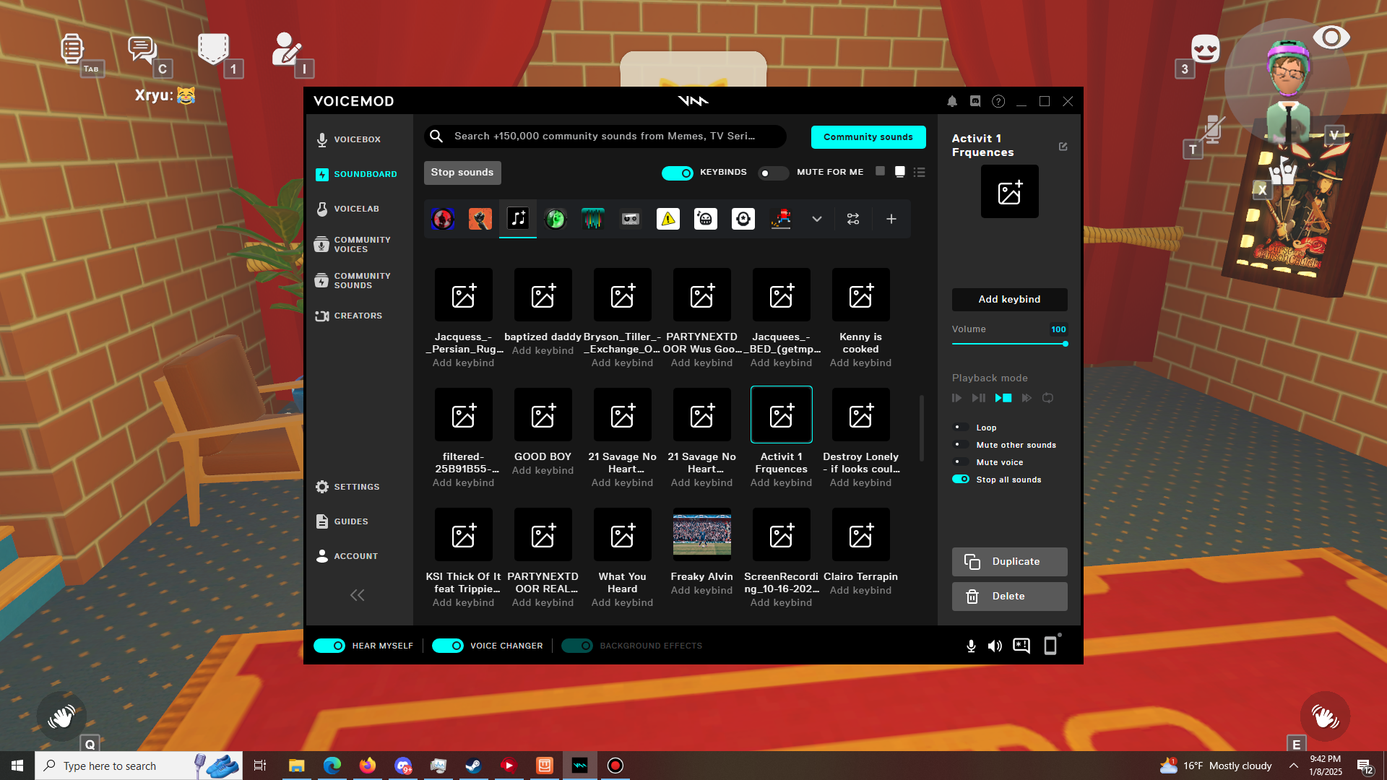Expand more soundboard profiles chevron
This screenshot has width=1387, height=780.
point(817,219)
